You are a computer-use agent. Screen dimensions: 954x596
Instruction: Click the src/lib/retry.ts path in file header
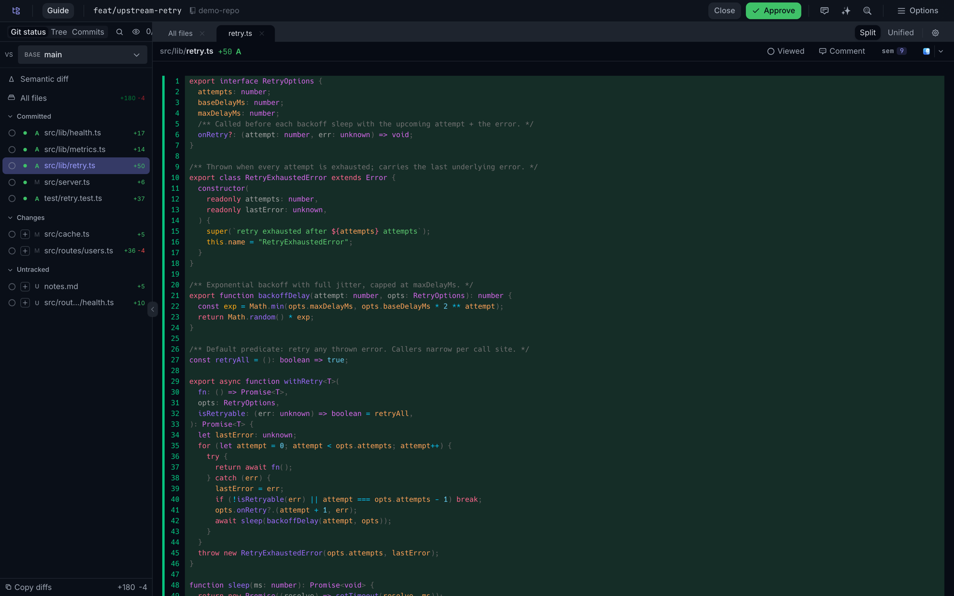187,51
